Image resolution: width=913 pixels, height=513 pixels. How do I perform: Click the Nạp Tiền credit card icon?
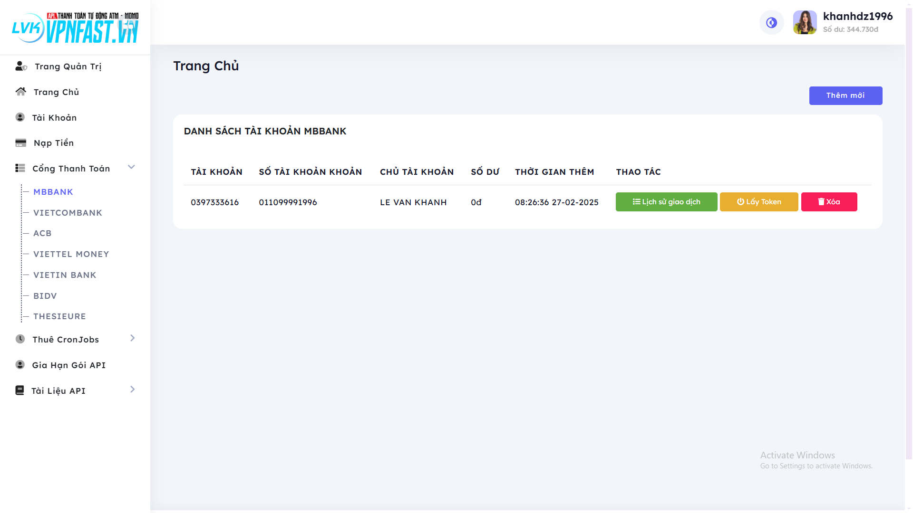[20, 143]
